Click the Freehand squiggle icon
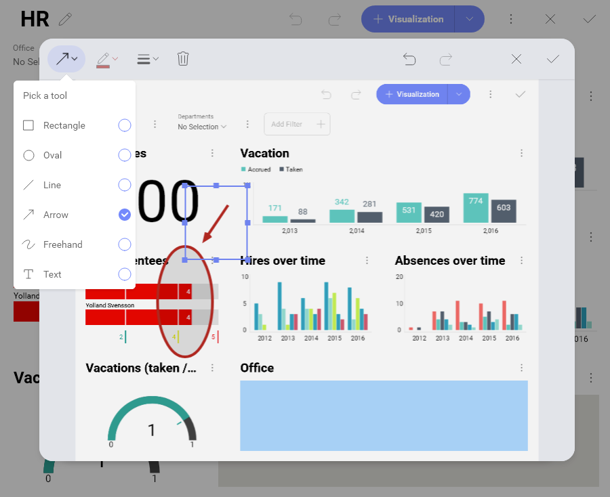Image resolution: width=610 pixels, height=497 pixels. [x=28, y=244]
